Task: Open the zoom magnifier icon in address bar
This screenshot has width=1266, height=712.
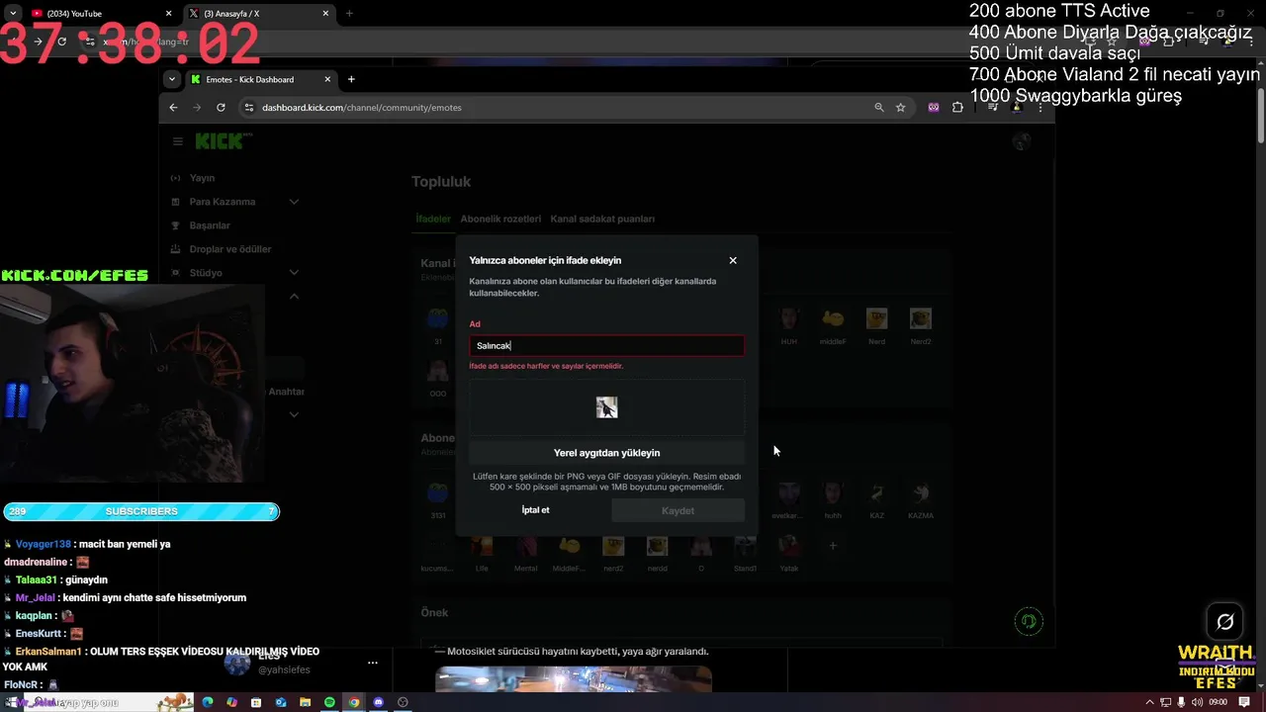Action: 879,107
